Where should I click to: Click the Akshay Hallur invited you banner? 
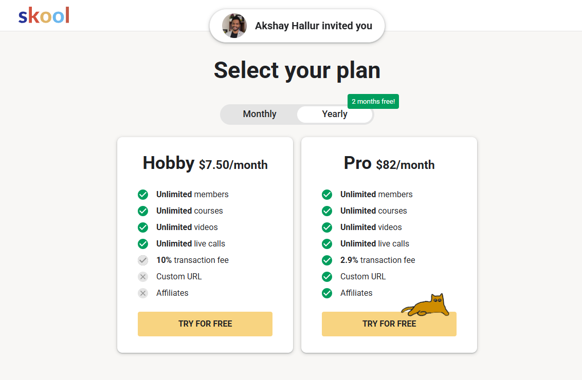click(297, 26)
